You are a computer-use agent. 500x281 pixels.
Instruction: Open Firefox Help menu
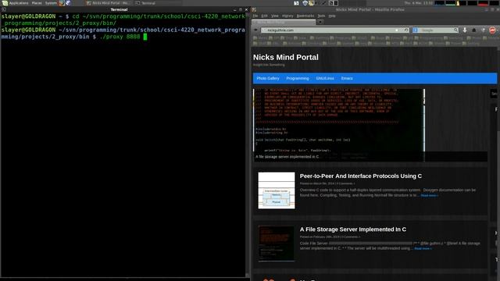[332, 16]
